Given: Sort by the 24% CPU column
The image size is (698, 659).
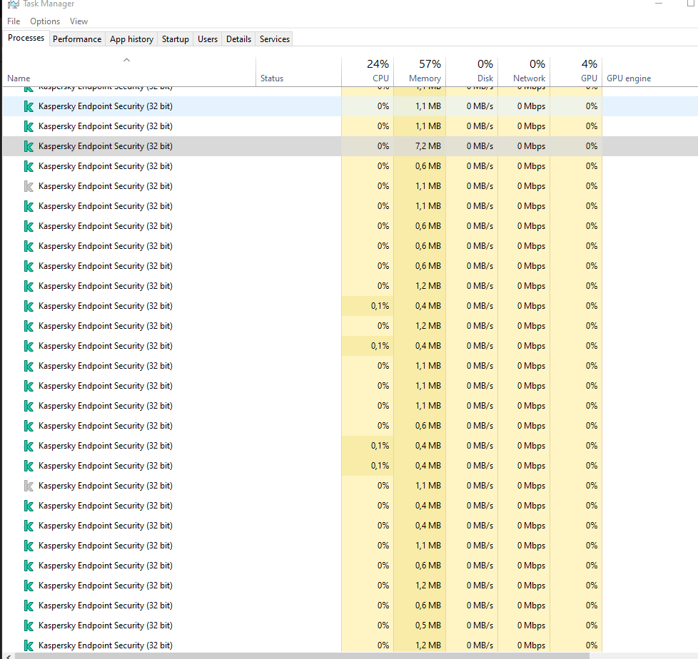Looking at the screenshot, I should click(x=368, y=71).
